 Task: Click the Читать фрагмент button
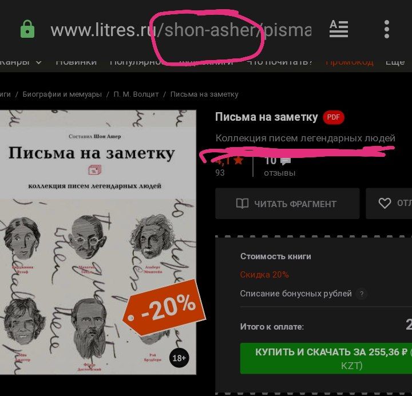[x=287, y=203]
